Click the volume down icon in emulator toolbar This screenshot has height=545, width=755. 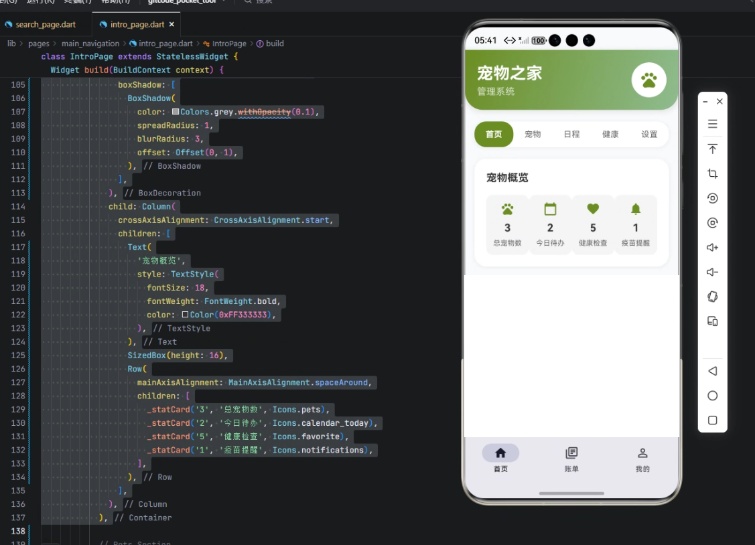coord(713,272)
